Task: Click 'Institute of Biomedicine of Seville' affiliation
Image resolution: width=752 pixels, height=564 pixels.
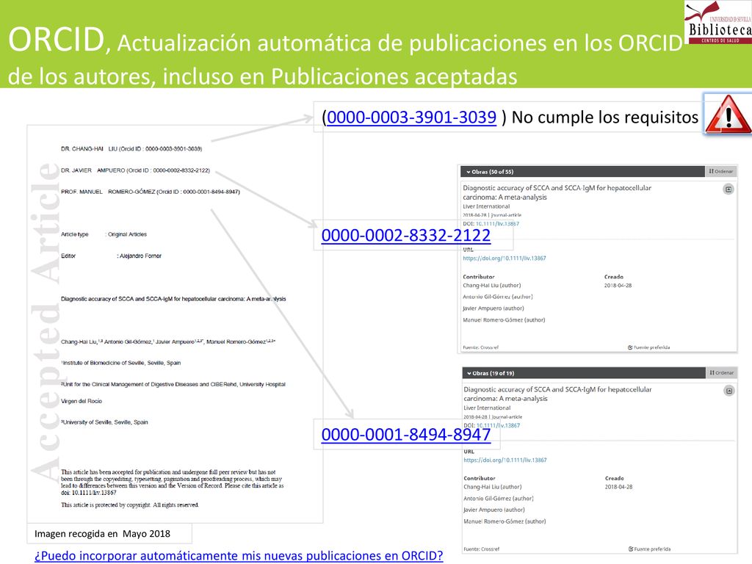Action: [121, 363]
